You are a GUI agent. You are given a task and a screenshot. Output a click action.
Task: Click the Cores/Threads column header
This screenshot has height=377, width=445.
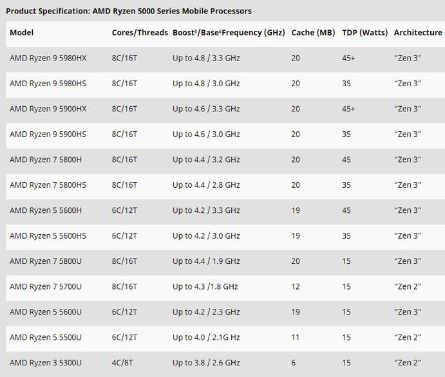click(x=140, y=33)
